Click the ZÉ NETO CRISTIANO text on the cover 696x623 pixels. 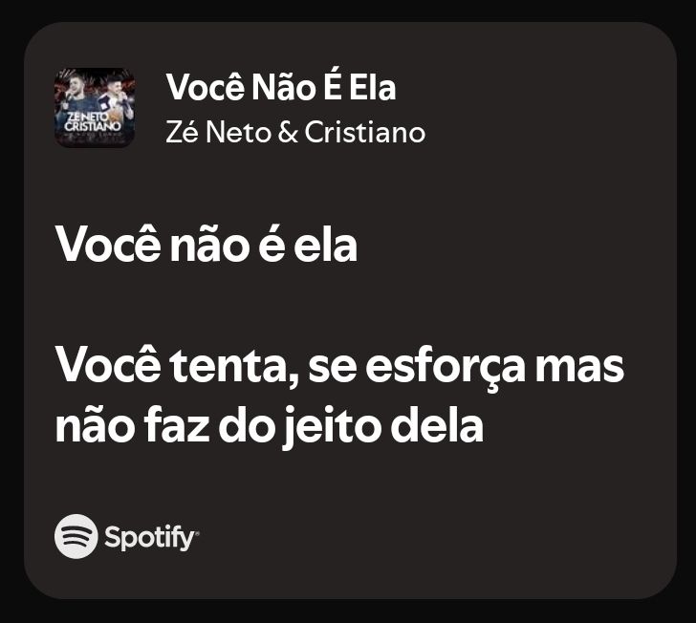[x=93, y=121]
